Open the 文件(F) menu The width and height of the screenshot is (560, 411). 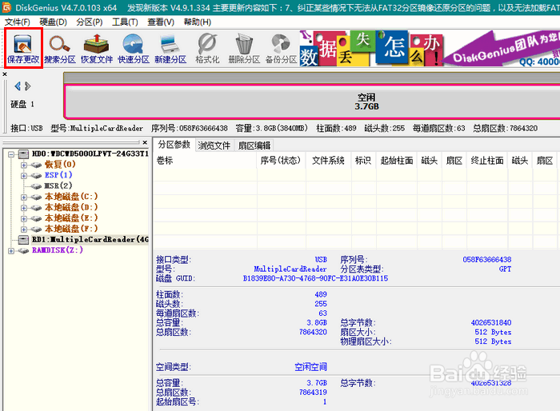(17, 22)
